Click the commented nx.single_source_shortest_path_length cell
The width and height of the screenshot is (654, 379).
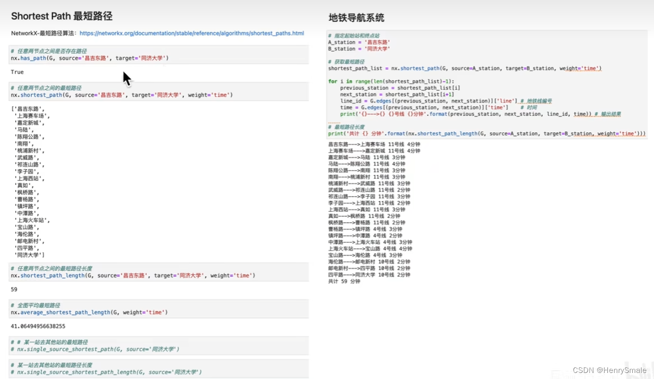[x=158, y=368]
